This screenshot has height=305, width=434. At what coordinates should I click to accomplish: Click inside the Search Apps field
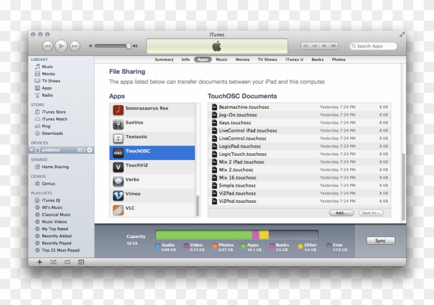375,45
